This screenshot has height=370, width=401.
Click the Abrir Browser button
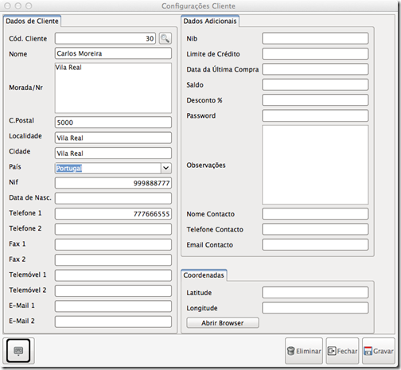(223, 323)
